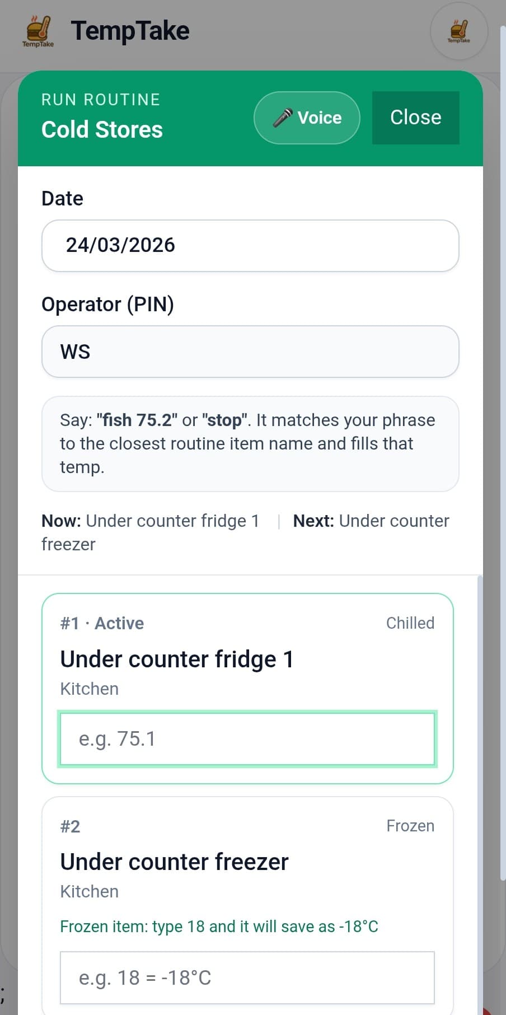
Task: Focus the temperature input showing e.g. 75.1
Action: click(x=248, y=738)
